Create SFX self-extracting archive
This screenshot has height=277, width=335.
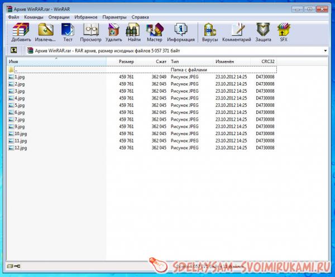point(283,31)
